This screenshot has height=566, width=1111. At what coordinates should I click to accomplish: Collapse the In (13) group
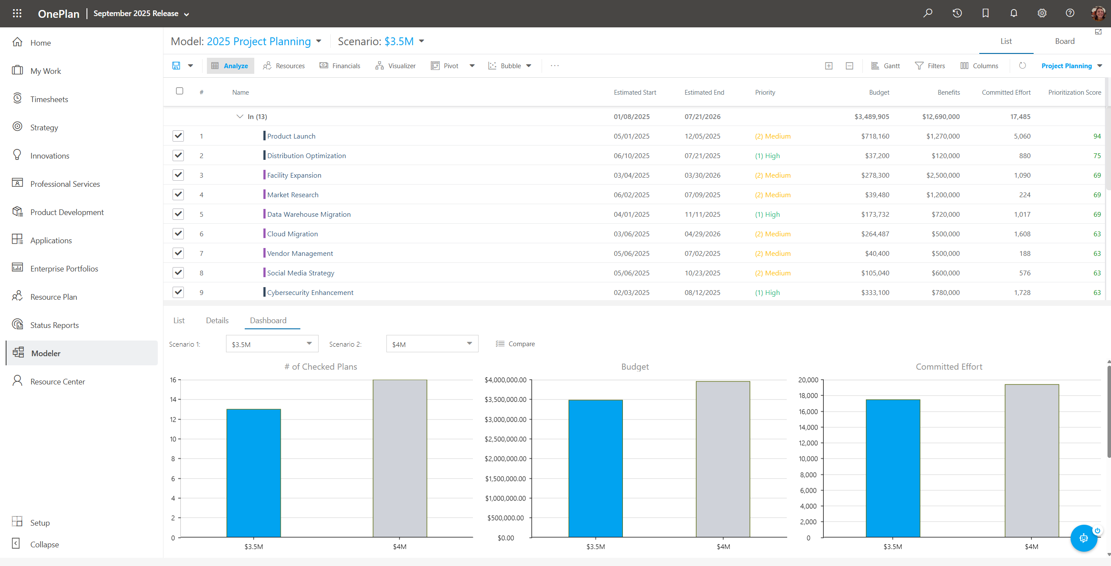239,116
